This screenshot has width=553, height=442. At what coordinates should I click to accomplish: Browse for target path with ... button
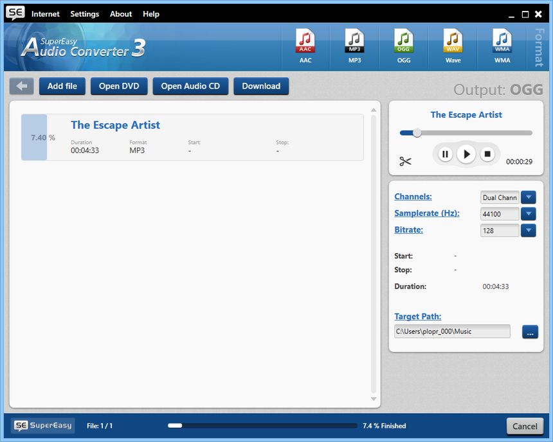[x=530, y=331]
